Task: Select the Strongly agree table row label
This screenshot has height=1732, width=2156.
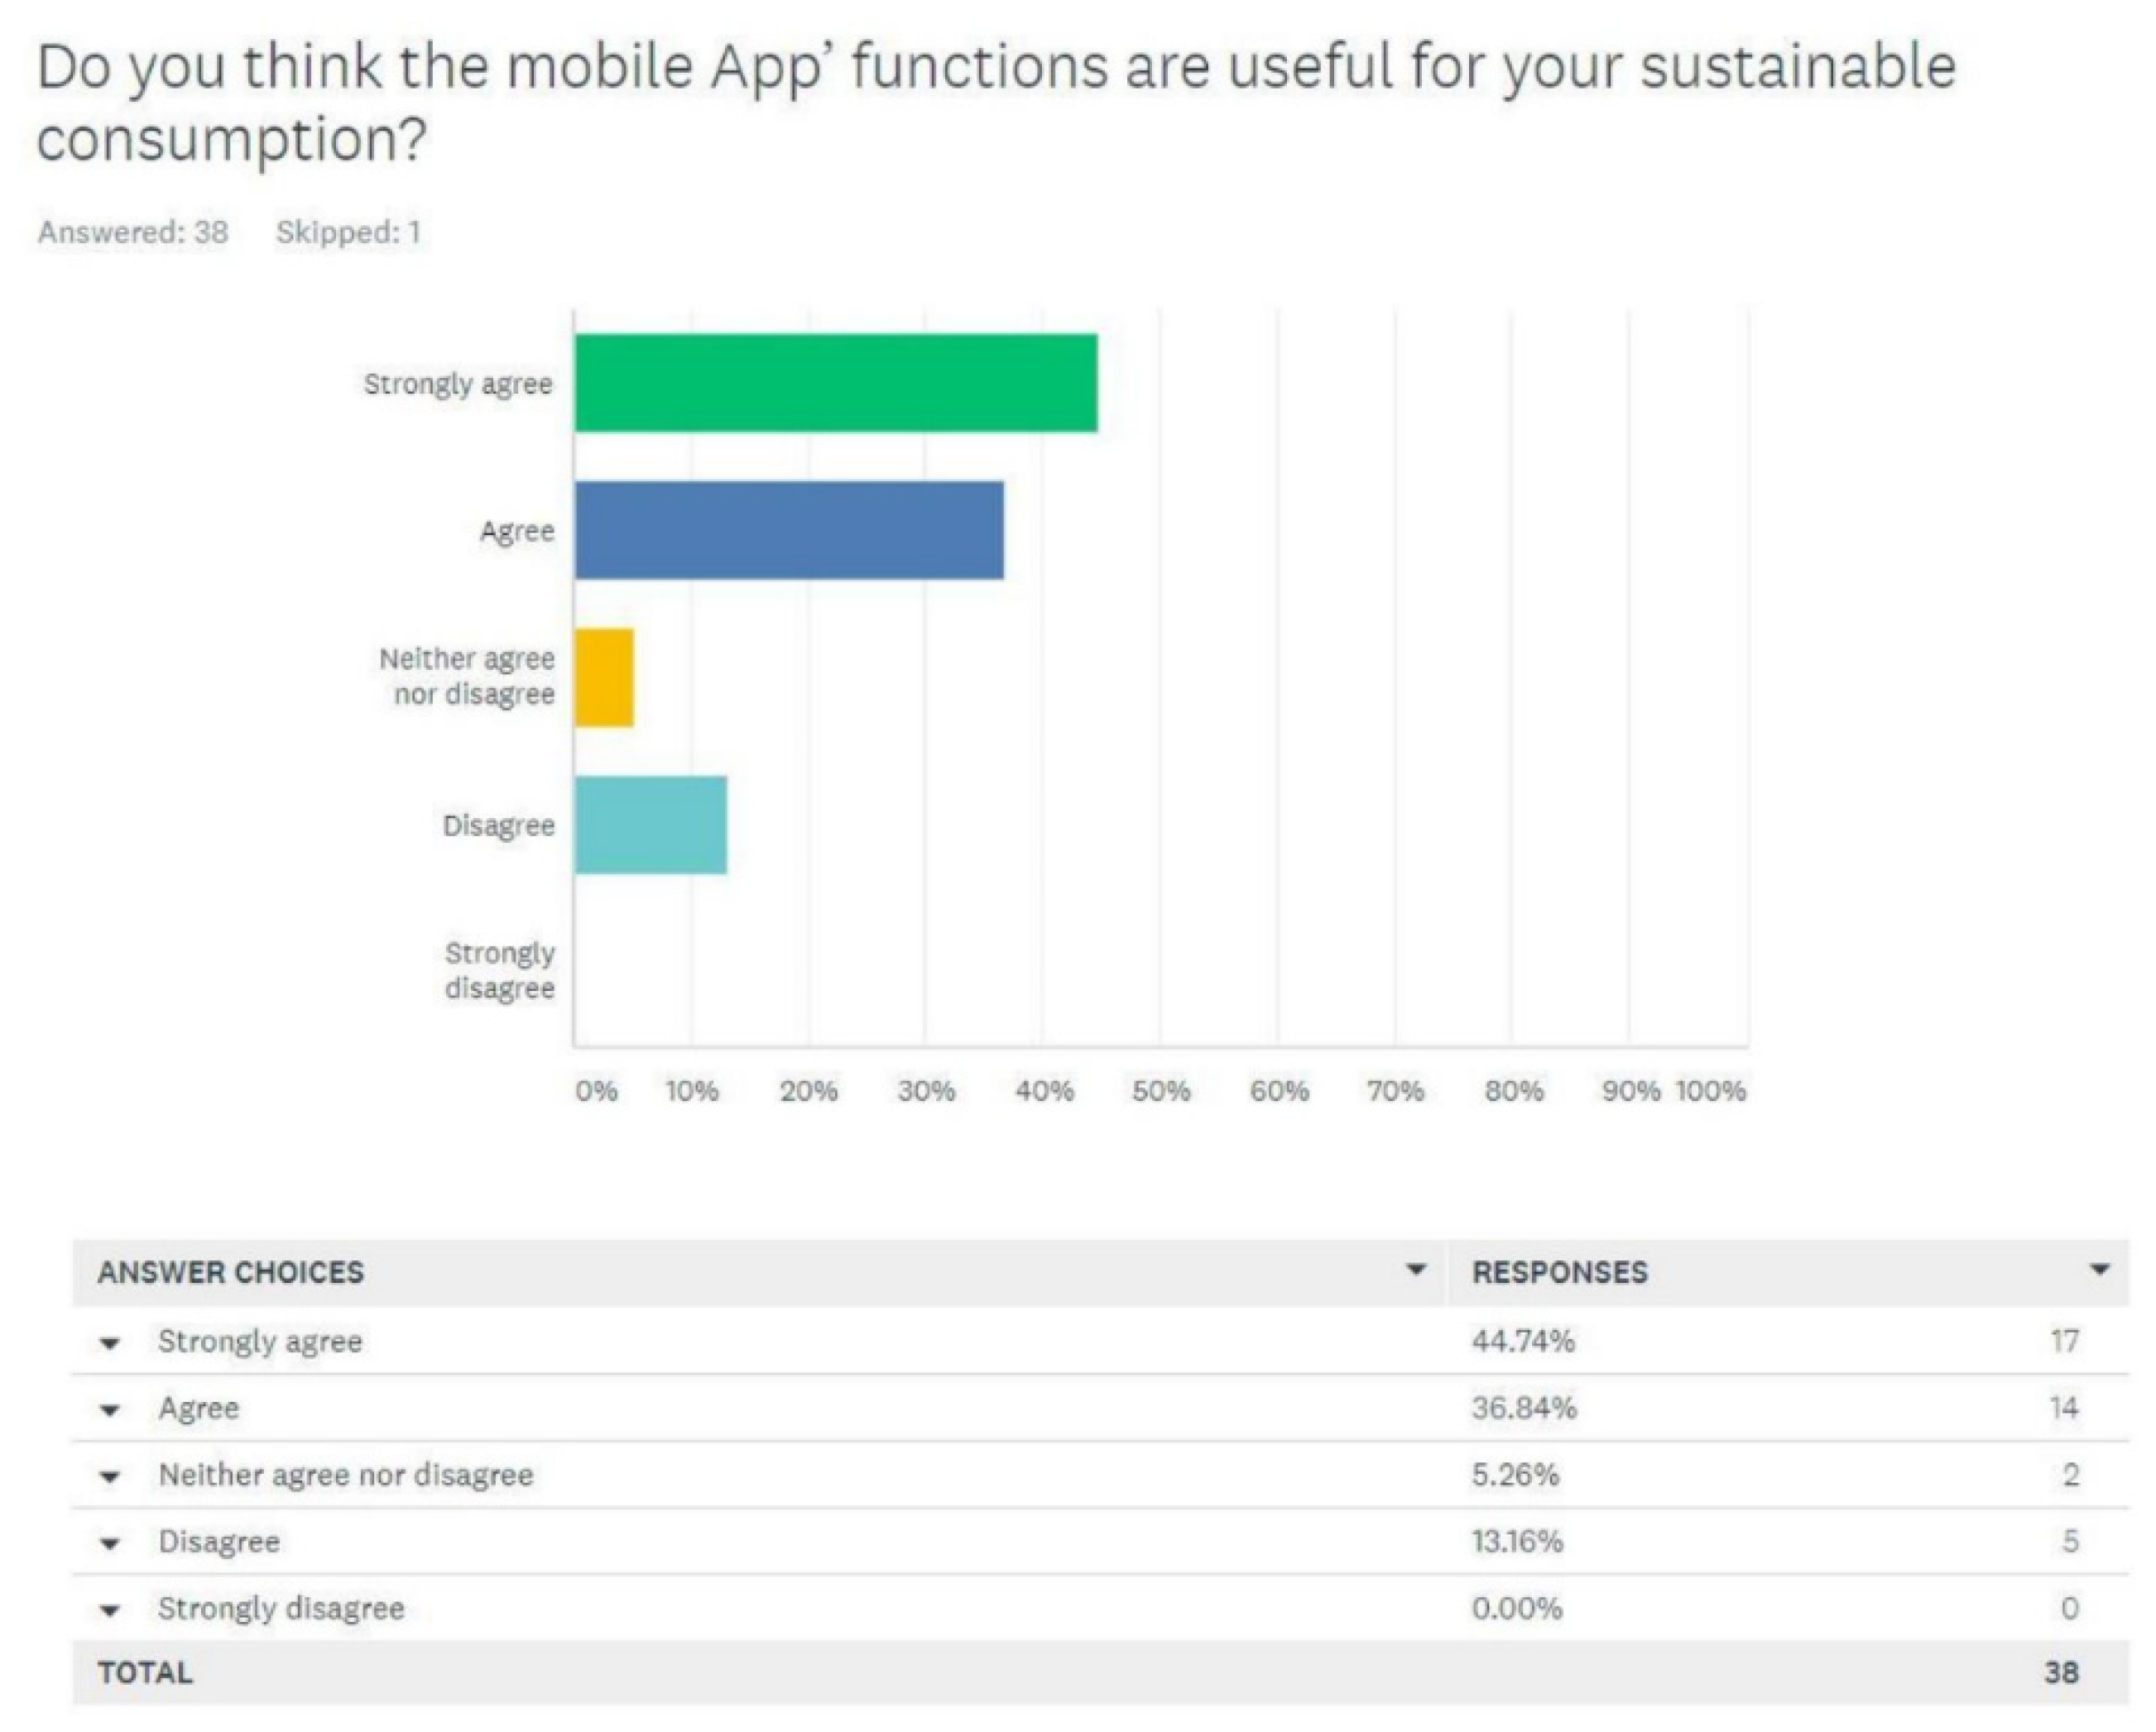Action: coord(260,1342)
